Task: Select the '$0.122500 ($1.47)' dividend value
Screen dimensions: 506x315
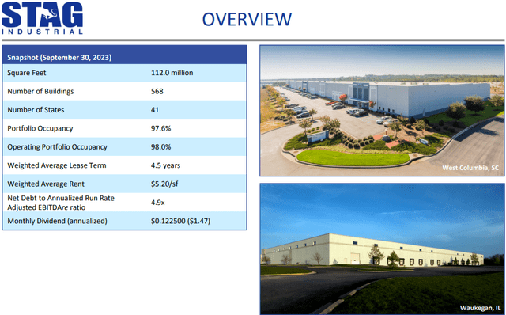Action: coord(180,221)
